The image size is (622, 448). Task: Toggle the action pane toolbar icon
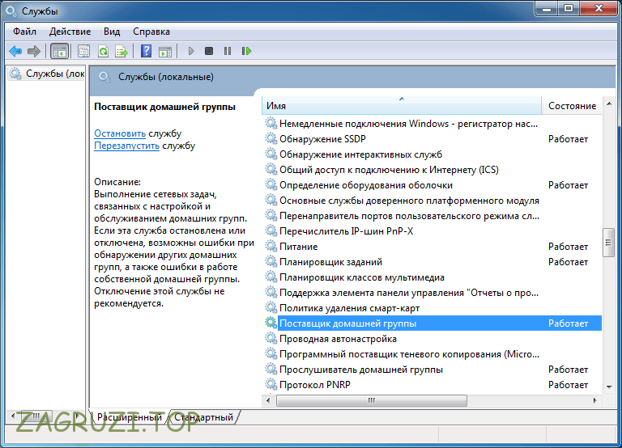click(x=165, y=52)
